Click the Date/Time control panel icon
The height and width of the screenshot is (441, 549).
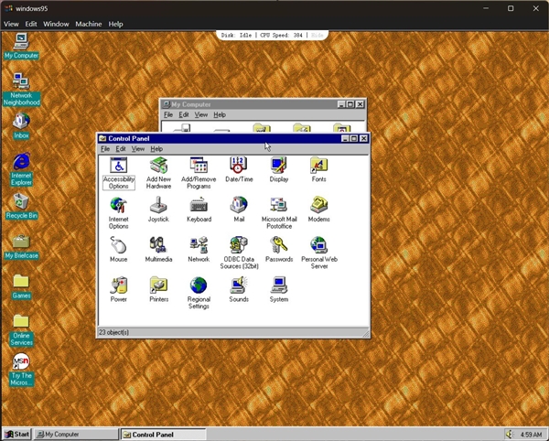point(239,166)
